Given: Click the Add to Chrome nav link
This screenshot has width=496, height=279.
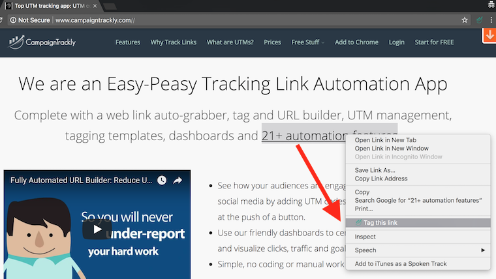Looking at the screenshot, I should click(x=356, y=42).
